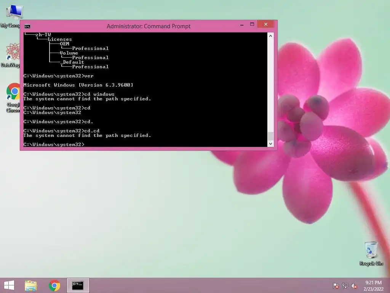The width and height of the screenshot is (390, 293).
Task: Show the clock and date 9:21 PM
Action: click(373, 286)
